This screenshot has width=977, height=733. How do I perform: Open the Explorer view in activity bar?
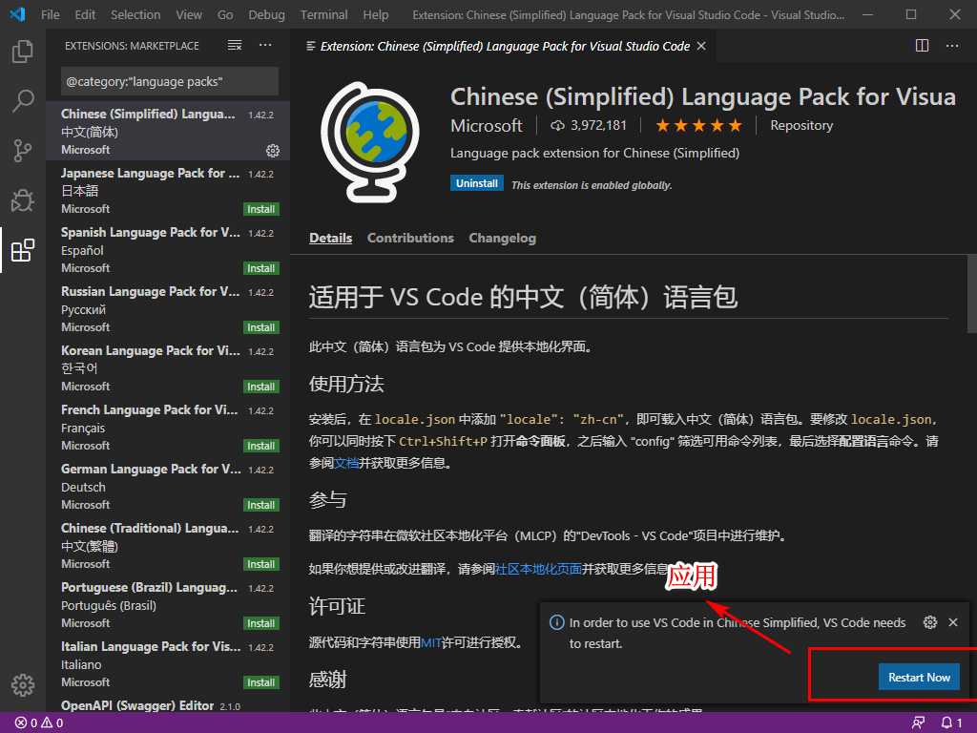click(23, 52)
